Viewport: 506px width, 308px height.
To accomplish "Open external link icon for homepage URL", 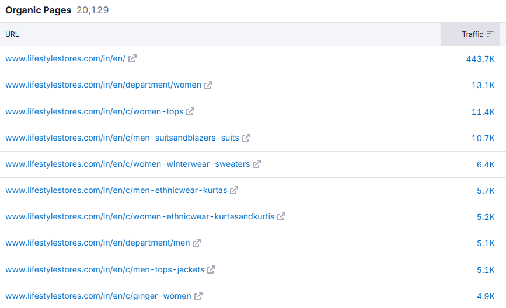I will tap(132, 59).
